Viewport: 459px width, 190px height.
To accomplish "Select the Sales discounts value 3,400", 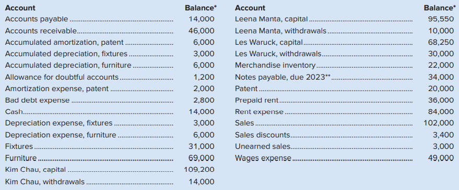I will tap(443, 135).
